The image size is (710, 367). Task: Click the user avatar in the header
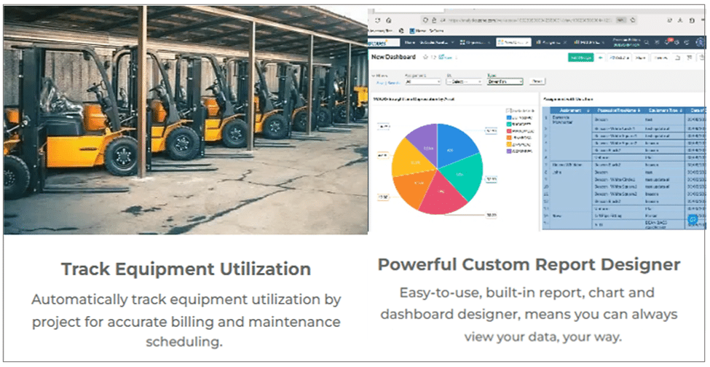tap(701, 43)
